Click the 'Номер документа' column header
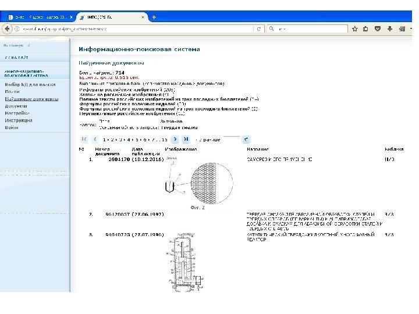 (x=107, y=152)
